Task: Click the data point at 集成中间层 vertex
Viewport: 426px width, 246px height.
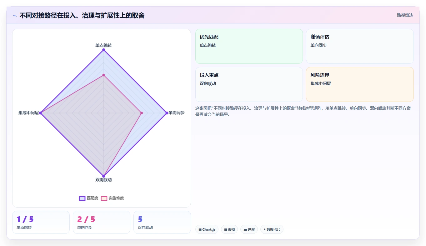Action: tap(41, 113)
